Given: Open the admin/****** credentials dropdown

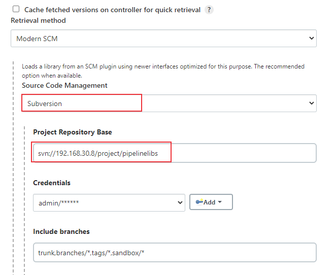Looking at the screenshot, I should pos(109,202).
